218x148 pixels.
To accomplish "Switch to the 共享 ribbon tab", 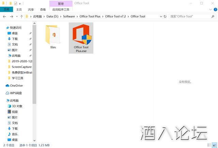I will point(31,10).
